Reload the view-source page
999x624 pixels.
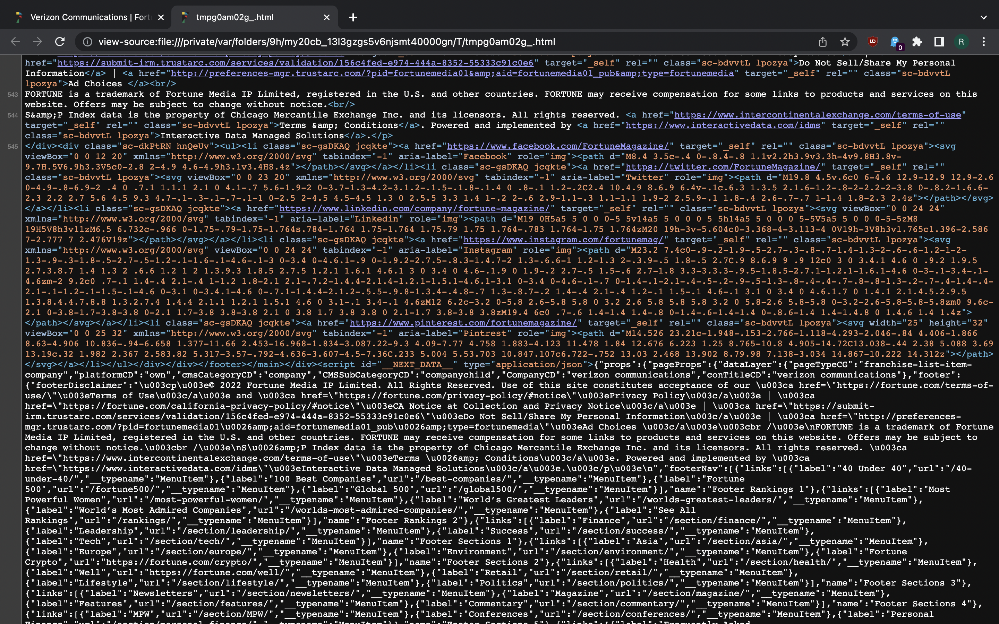click(60, 42)
